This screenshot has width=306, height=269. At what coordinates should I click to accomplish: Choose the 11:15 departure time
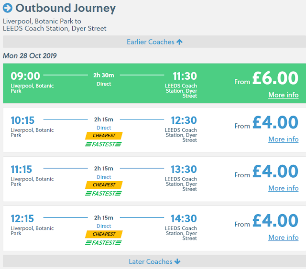[22, 170]
